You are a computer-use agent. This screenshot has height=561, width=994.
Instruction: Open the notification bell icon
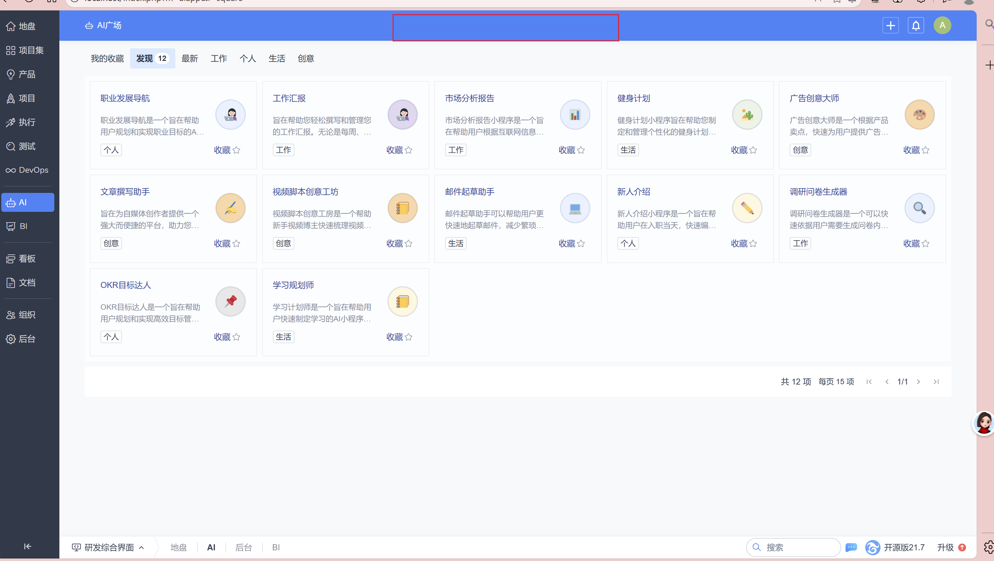916,26
